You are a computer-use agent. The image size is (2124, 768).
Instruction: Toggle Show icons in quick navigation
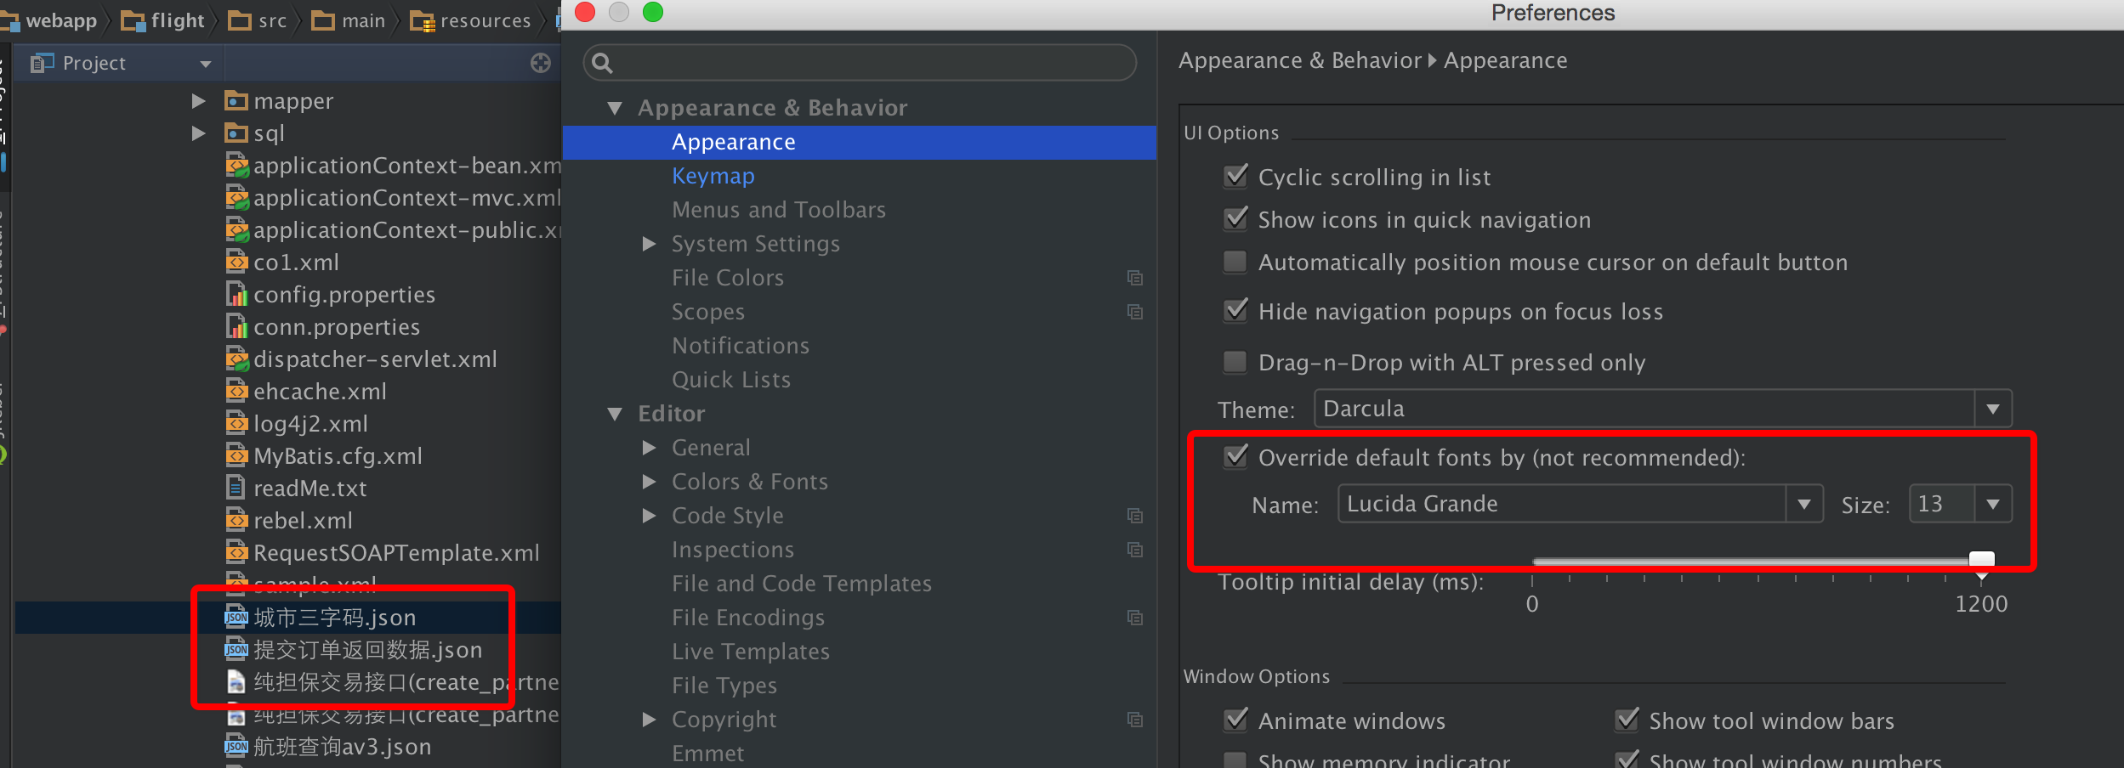[x=1235, y=218]
